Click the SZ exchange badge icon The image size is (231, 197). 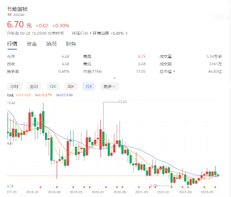pos(10,15)
